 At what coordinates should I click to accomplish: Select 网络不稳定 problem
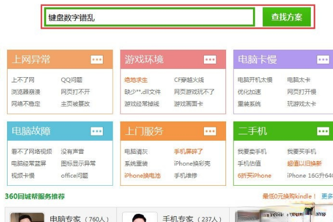tap(26, 104)
